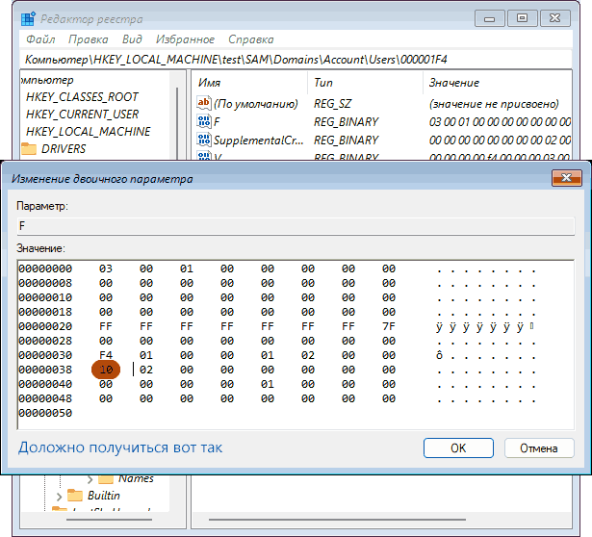The width and height of the screenshot is (592, 537).
Task: Click the Параметр name field containing F
Action: [x=296, y=226]
